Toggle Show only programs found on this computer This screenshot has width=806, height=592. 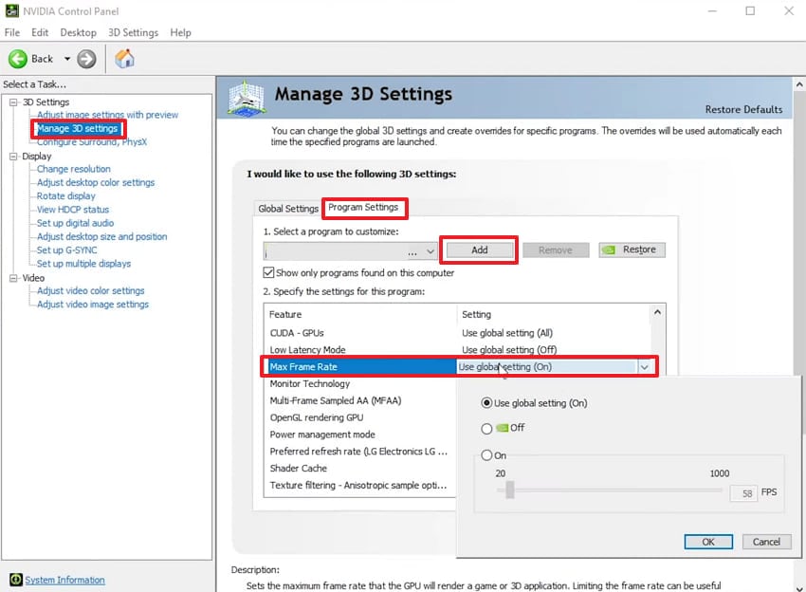point(268,272)
